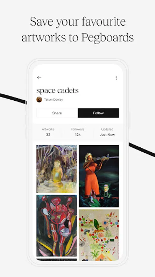Image resolution: width=155 pixels, height=277 pixels.
Task: Open the orange dress rifle woman artwork
Action: (x=99, y=176)
